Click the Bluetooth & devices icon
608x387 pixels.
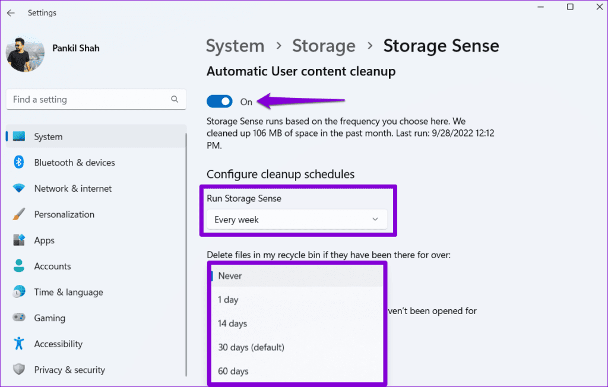tap(19, 163)
